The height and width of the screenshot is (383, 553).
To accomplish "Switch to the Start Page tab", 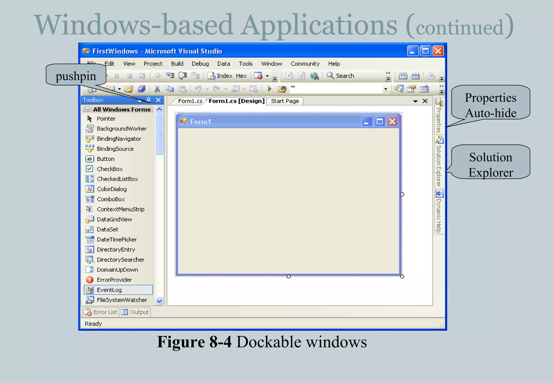I will (x=285, y=101).
